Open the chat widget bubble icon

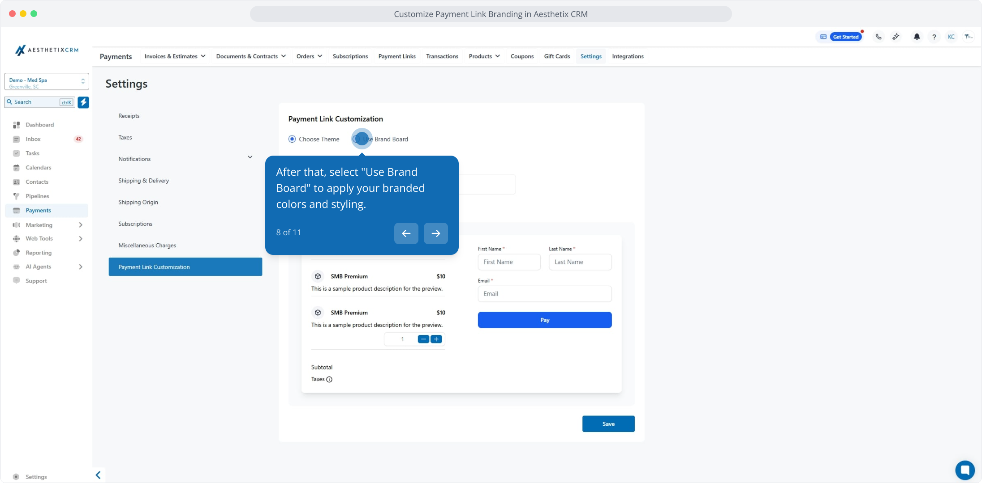[x=965, y=470]
